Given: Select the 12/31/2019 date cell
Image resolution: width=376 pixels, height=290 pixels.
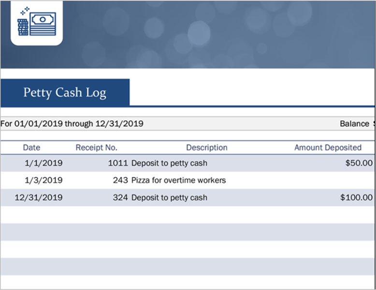Looking at the screenshot, I should [39, 197].
